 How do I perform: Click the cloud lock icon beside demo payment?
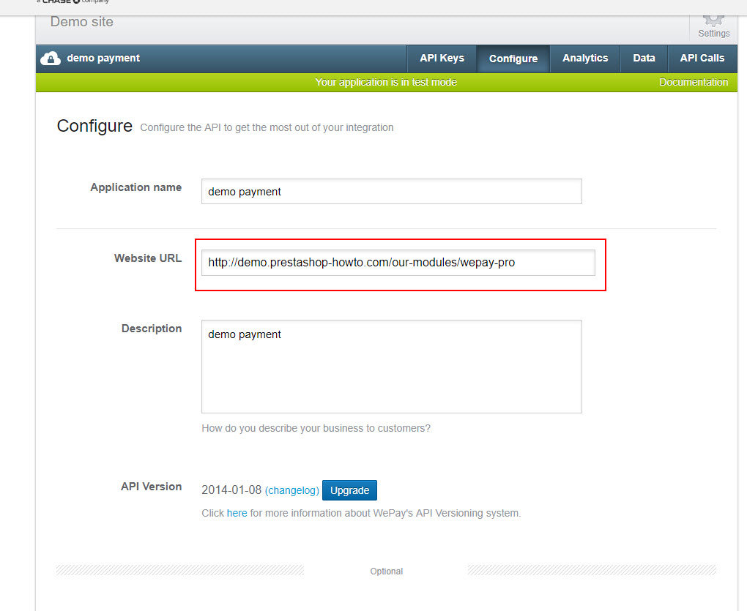point(51,59)
